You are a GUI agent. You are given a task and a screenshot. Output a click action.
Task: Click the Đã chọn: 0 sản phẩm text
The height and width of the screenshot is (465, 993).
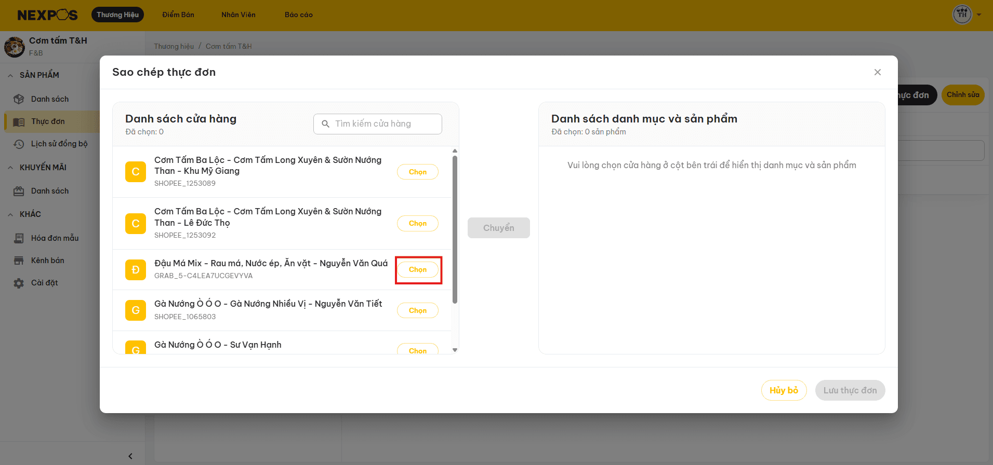(x=589, y=132)
